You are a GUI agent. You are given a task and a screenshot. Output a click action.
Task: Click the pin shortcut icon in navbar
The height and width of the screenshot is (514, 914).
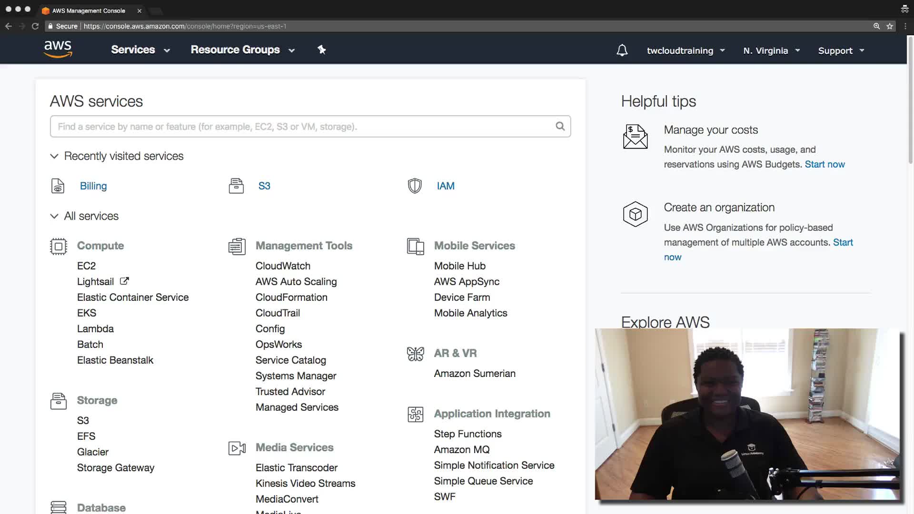coord(322,50)
